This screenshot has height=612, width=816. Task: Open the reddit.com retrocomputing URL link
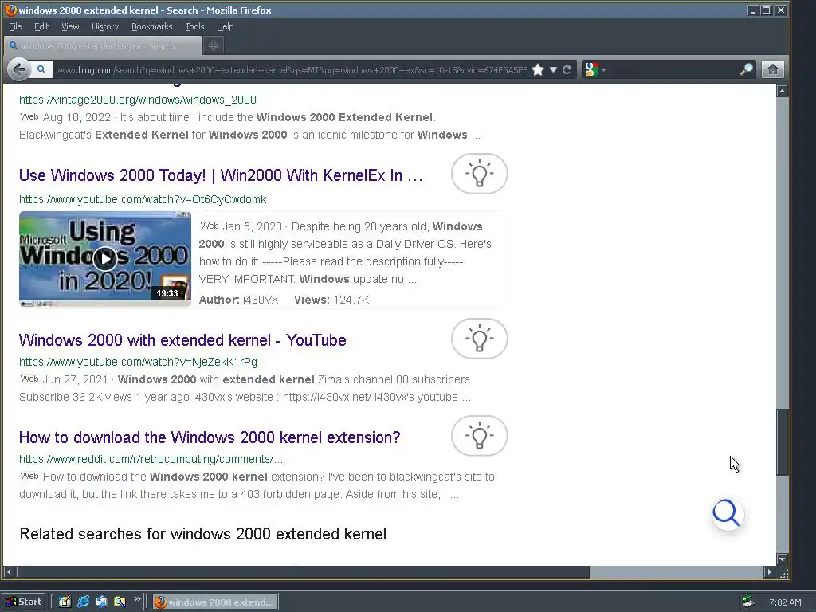click(x=151, y=459)
